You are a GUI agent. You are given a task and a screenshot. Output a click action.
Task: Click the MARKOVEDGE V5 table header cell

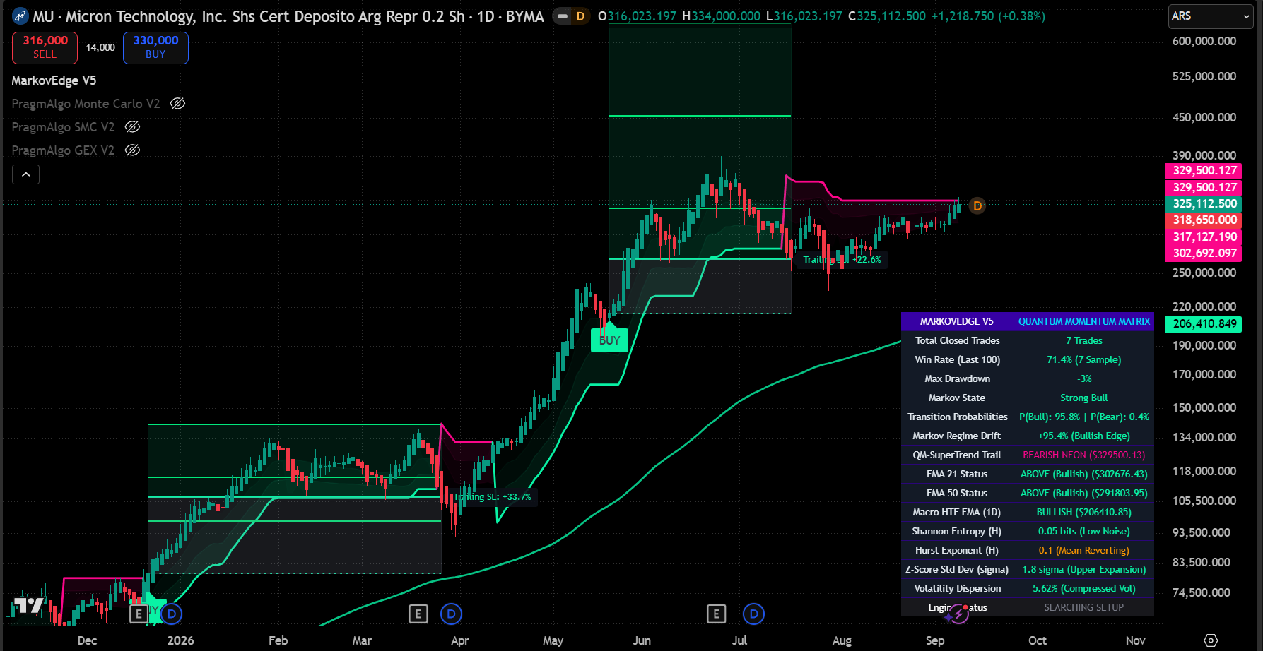pyautogui.click(x=957, y=322)
